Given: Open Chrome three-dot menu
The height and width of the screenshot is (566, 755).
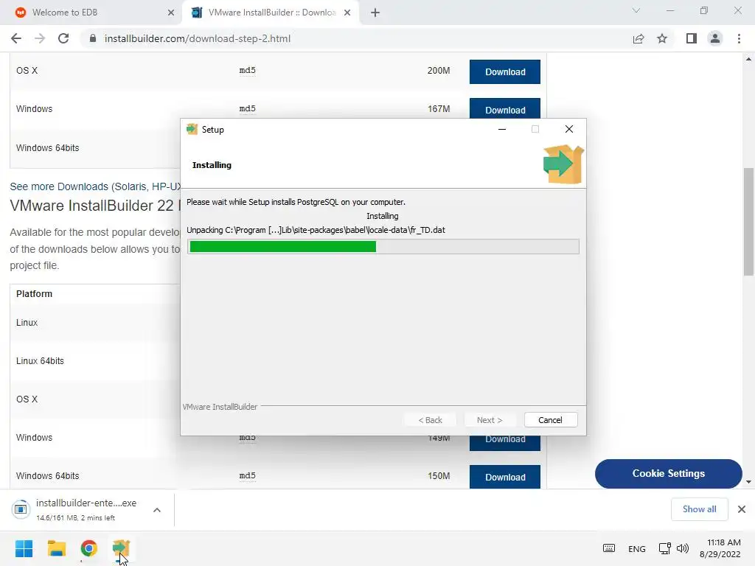Looking at the screenshot, I should coord(739,38).
